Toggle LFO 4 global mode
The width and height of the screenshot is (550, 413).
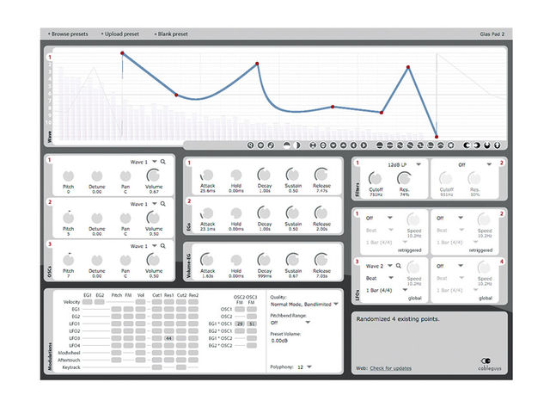coord(486,298)
